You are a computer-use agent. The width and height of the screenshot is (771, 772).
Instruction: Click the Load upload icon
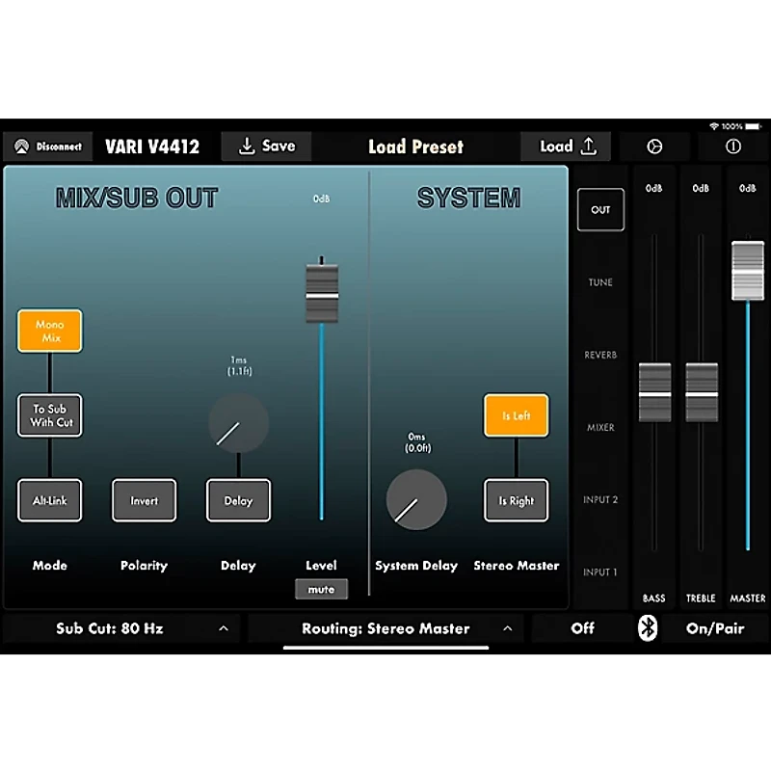coord(589,146)
